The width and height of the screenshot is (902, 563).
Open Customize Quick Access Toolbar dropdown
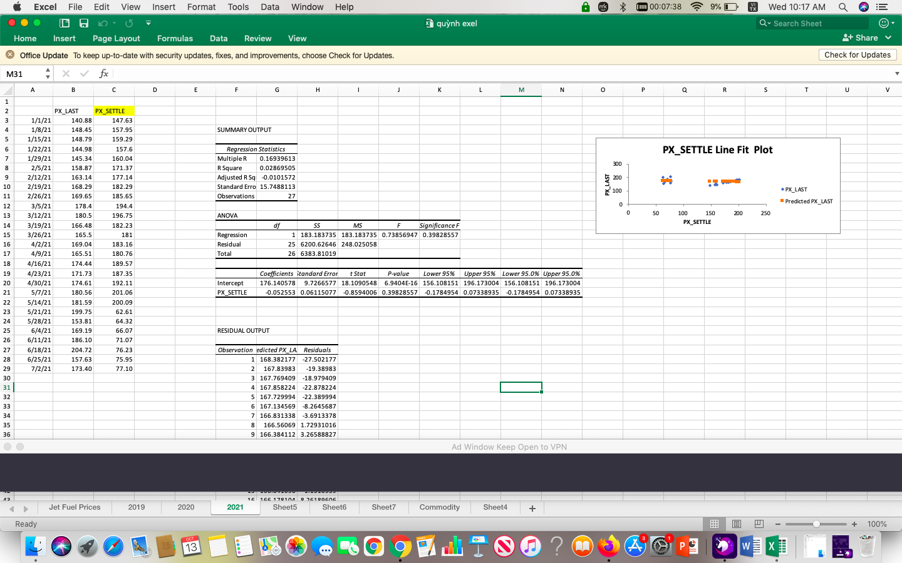148,23
